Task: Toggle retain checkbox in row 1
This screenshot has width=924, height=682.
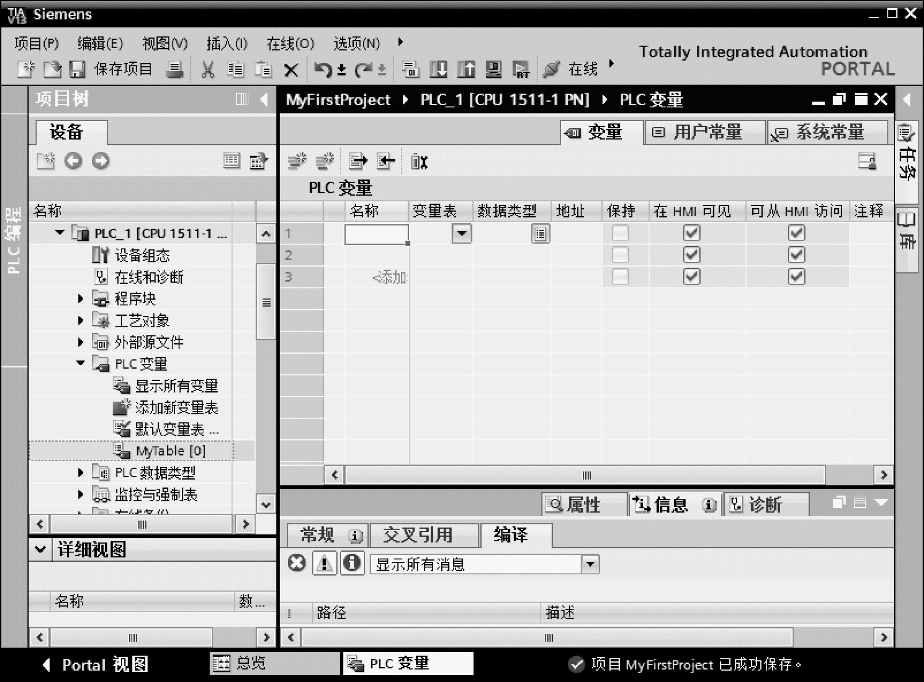Action: coord(620,234)
